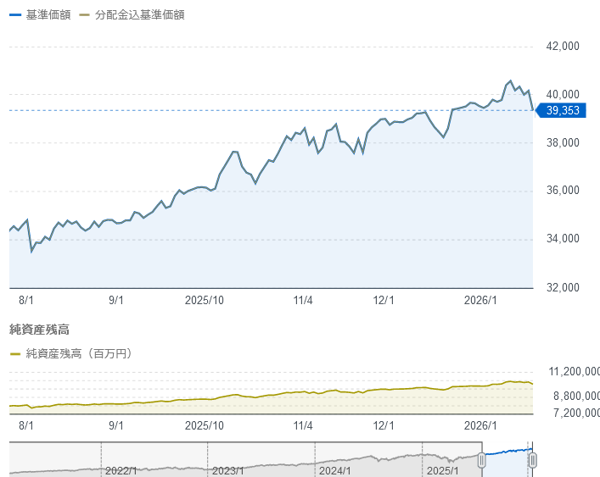The image size is (600, 477).
Task: Click the olive 分配金込基準価額 legend line marker
Action: (83, 15)
